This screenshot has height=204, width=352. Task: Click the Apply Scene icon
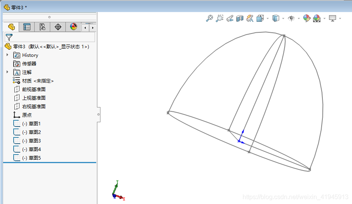pyautogui.click(x=317, y=18)
